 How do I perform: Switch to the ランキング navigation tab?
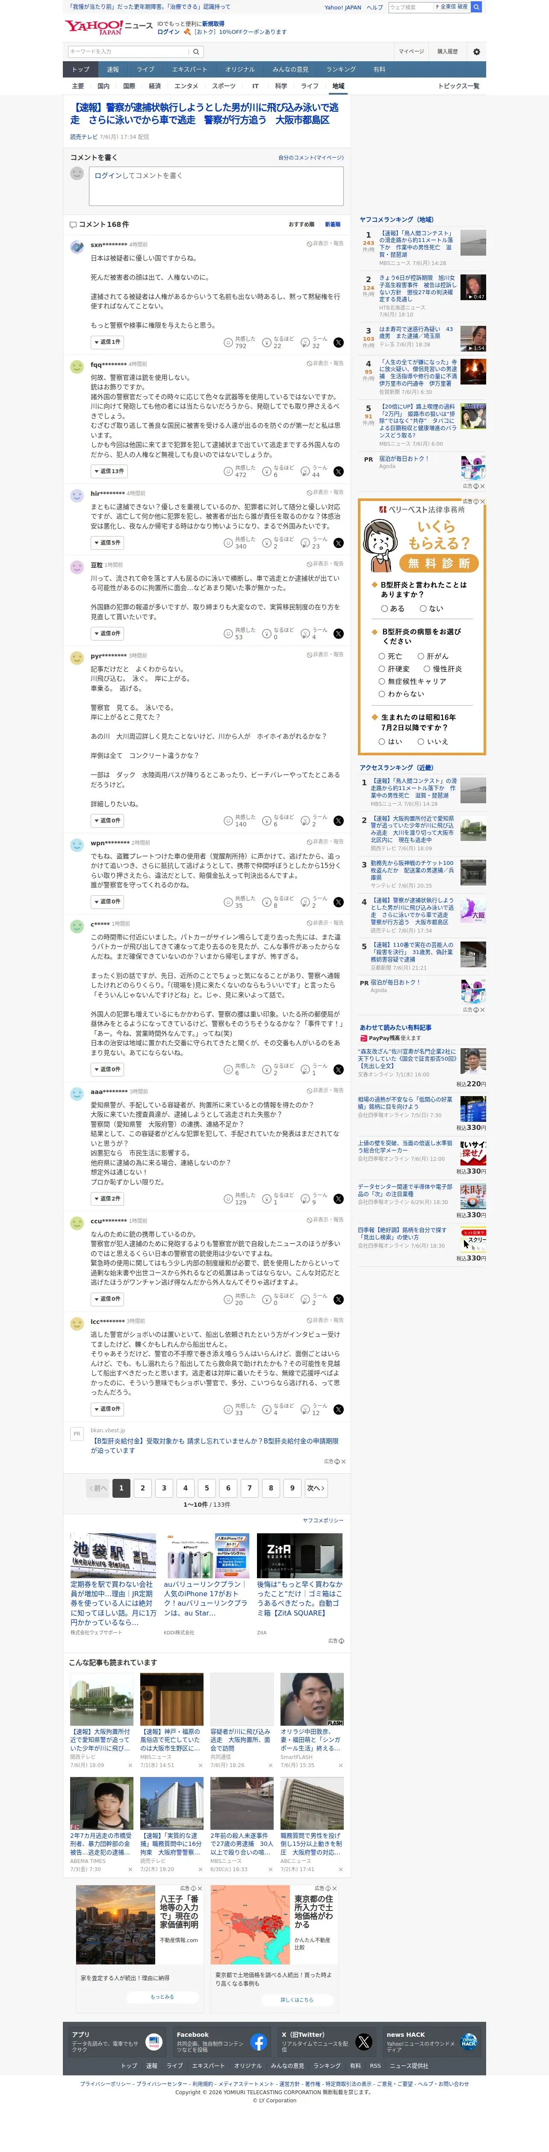pyautogui.click(x=340, y=69)
